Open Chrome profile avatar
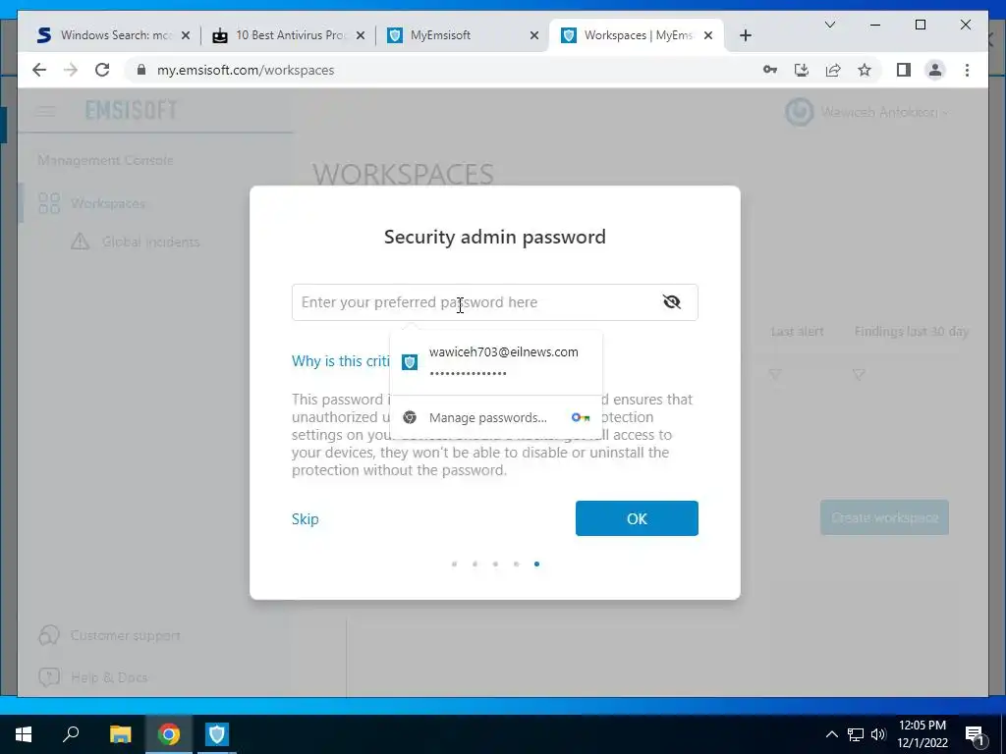This screenshot has height=754, width=1006. coord(935,70)
